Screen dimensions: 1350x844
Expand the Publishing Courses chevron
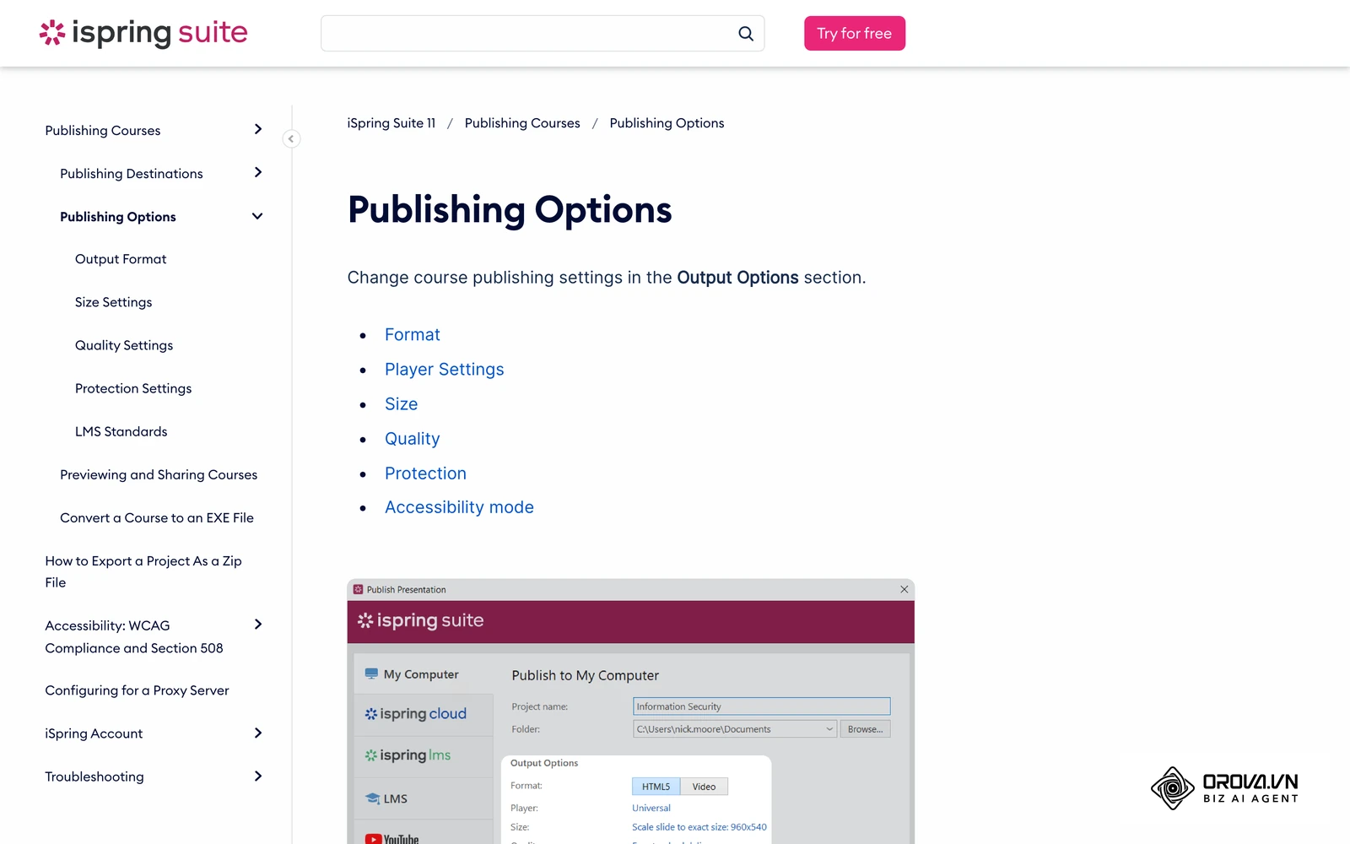[258, 129]
